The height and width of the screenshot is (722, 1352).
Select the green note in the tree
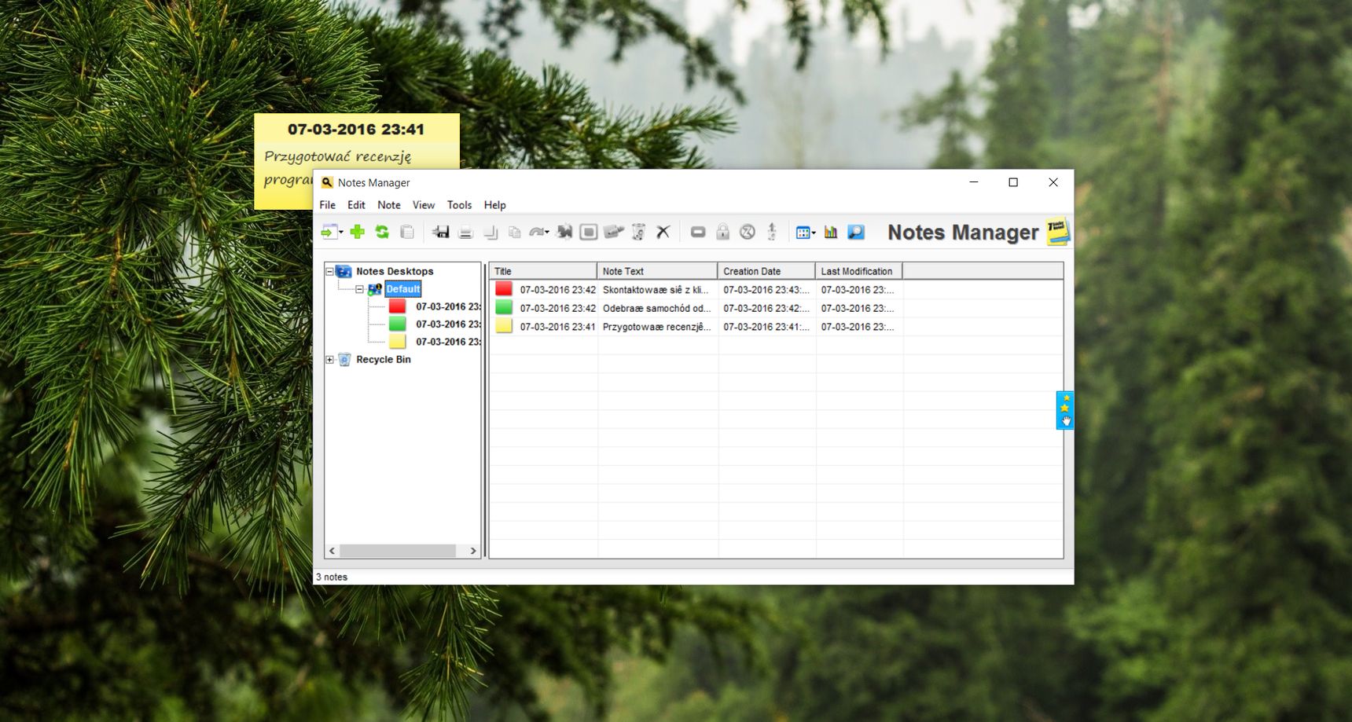pyautogui.click(x=435, y=324)
